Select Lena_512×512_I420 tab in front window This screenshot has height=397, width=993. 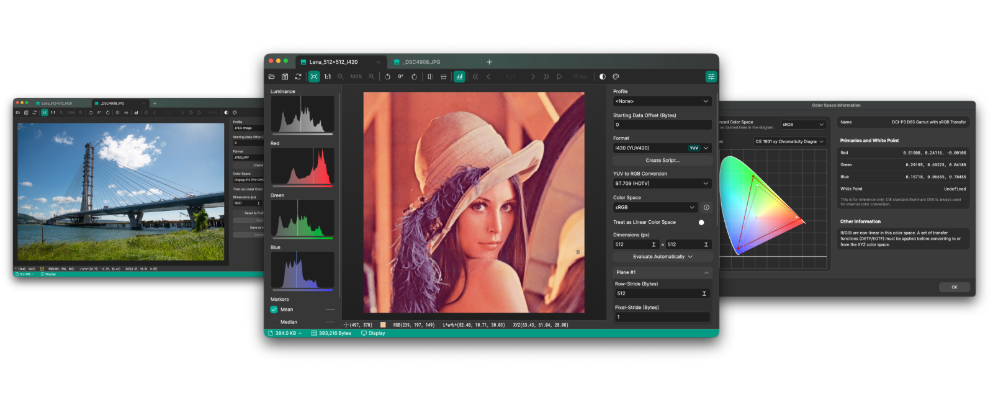(340, 62)
